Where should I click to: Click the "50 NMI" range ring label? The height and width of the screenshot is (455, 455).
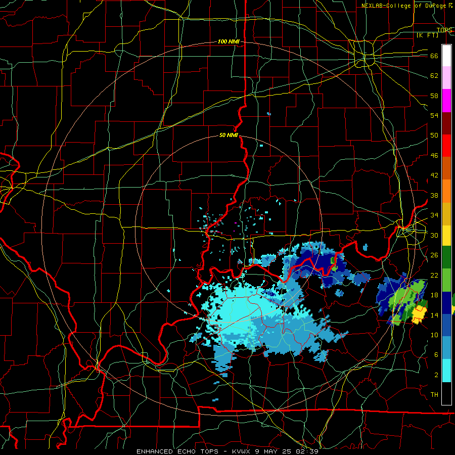tap(229, 135)
